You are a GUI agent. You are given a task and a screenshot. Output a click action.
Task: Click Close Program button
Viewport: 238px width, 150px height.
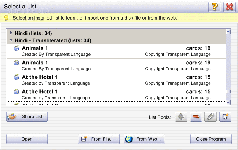pos(211,139)
